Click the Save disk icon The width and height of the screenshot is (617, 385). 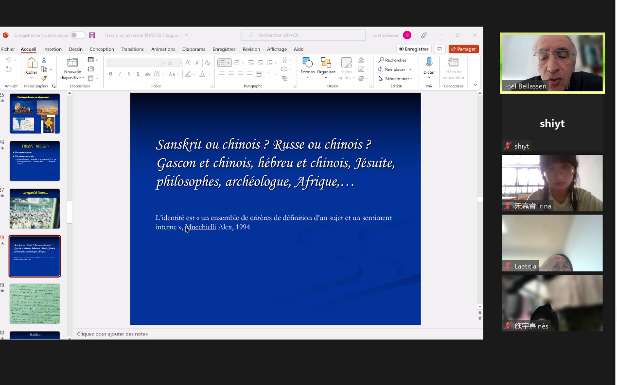pyautogui.click(x=92, y=35)
